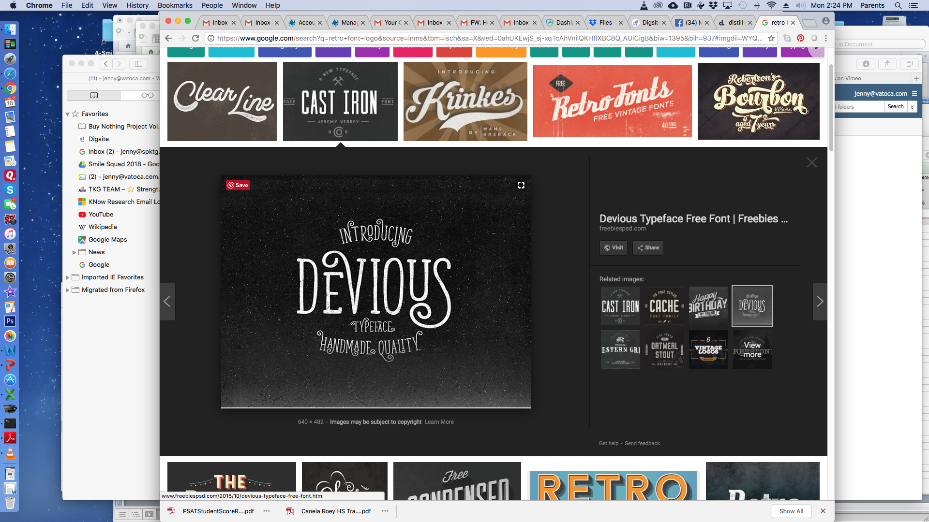This screenshot has height=522, width=929.
Task: Open the Bookmarks menu
Action: (x=175, y=5)
